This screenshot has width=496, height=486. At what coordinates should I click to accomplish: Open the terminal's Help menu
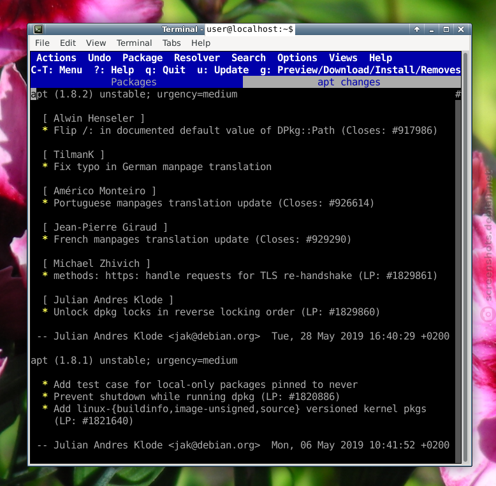pos(201,43)
